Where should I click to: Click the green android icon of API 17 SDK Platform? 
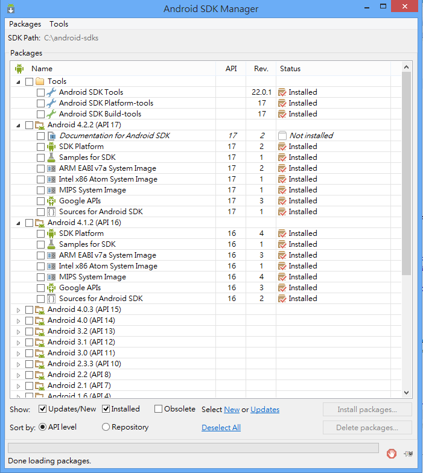click(51, 147)
